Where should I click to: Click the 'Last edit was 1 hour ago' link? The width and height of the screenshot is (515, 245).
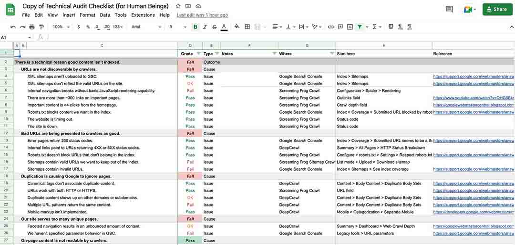tap(202, 15)
